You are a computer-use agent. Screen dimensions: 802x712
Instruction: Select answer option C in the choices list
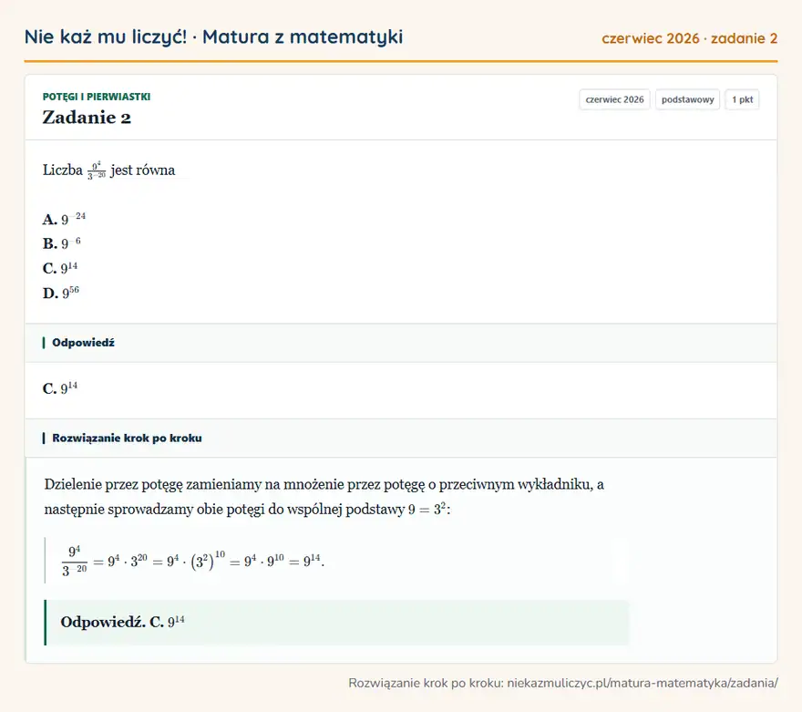60,267
